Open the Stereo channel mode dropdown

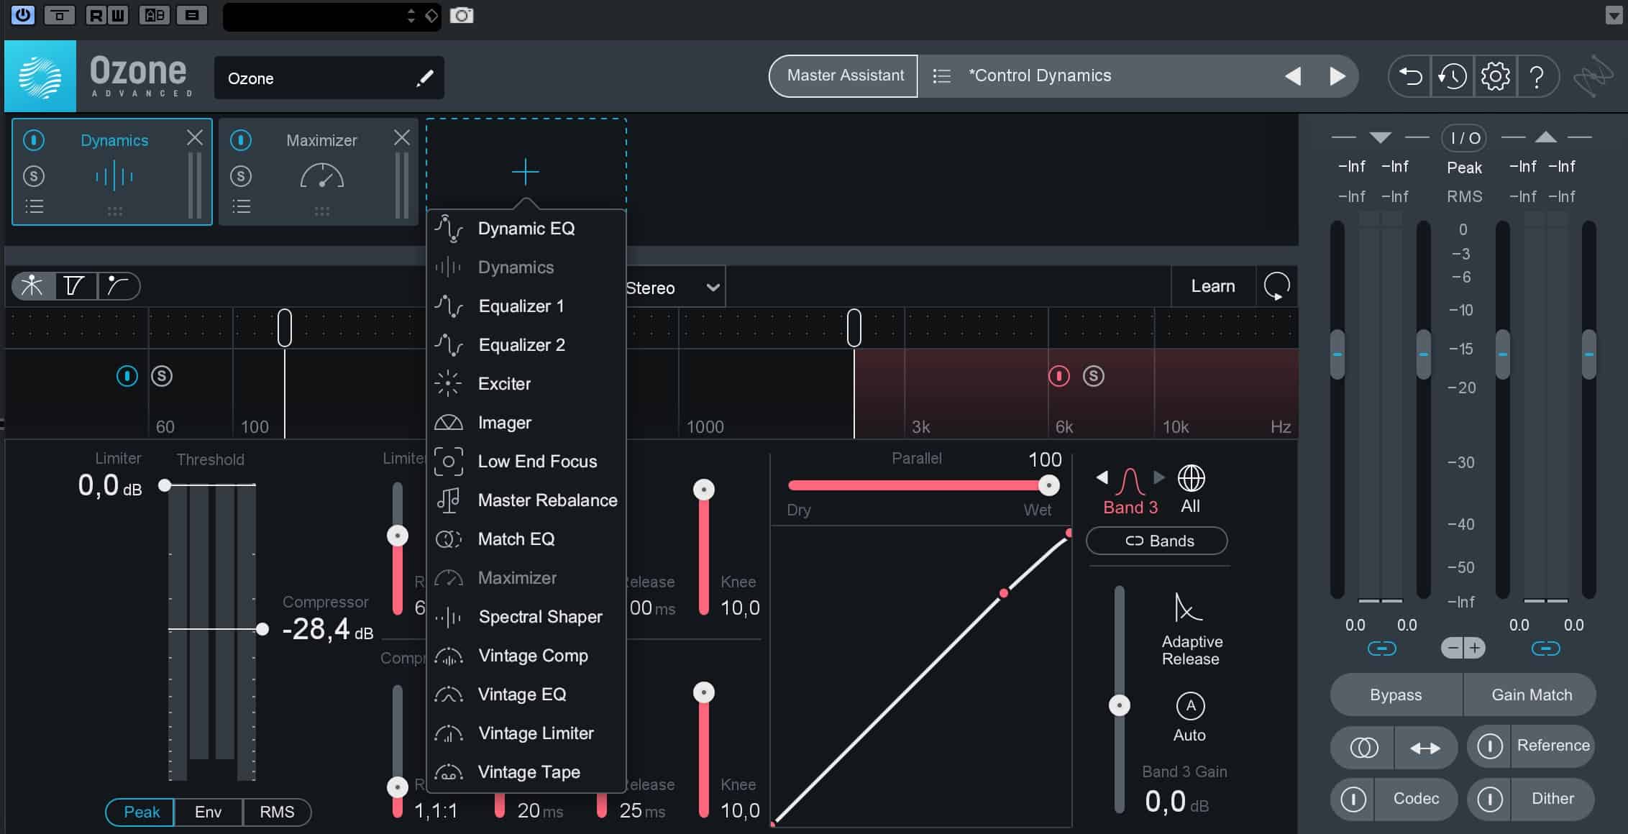(673, 288)
